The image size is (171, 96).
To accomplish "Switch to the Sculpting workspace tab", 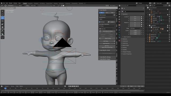I will point(36,3).
